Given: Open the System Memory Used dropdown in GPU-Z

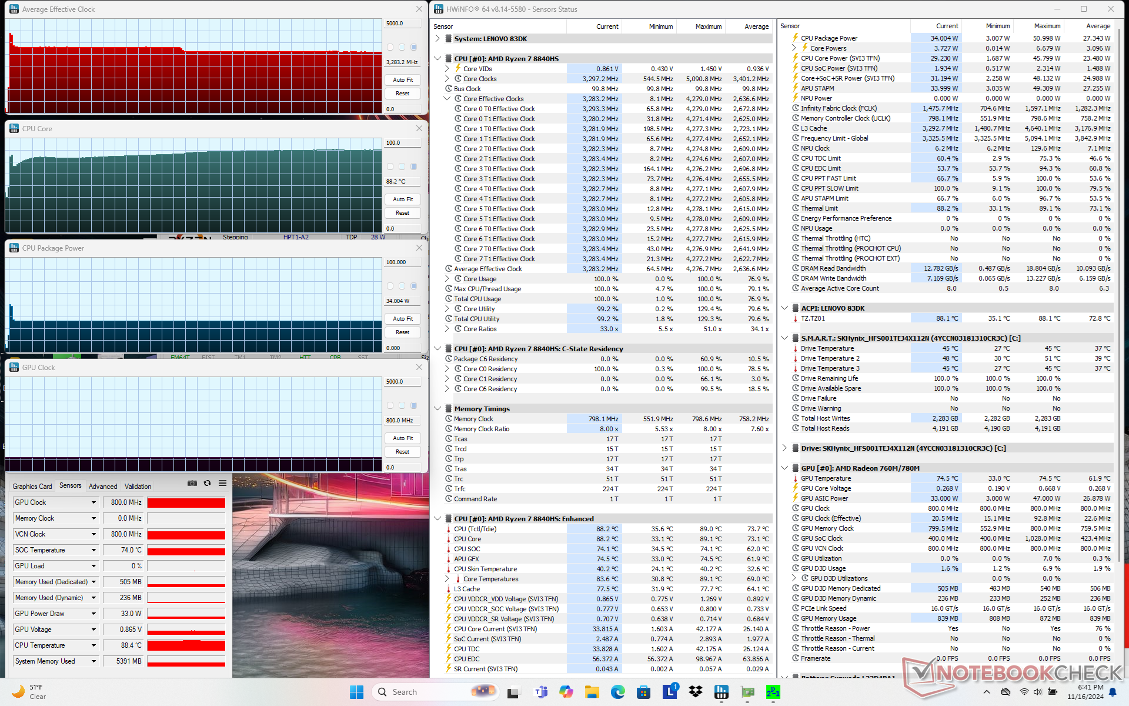Looking at the screenshot, I should pos(93,661).
